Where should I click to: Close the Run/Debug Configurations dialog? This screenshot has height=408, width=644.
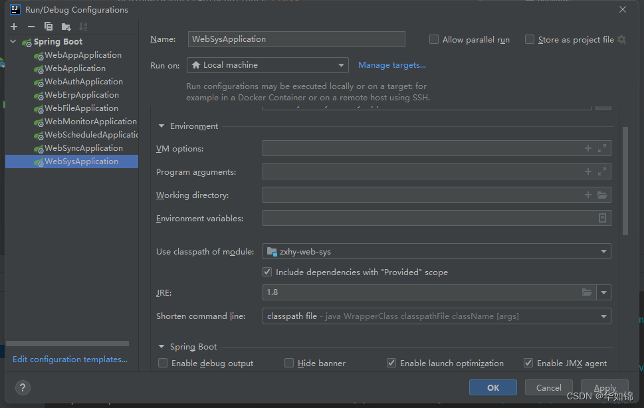[623, 9]
